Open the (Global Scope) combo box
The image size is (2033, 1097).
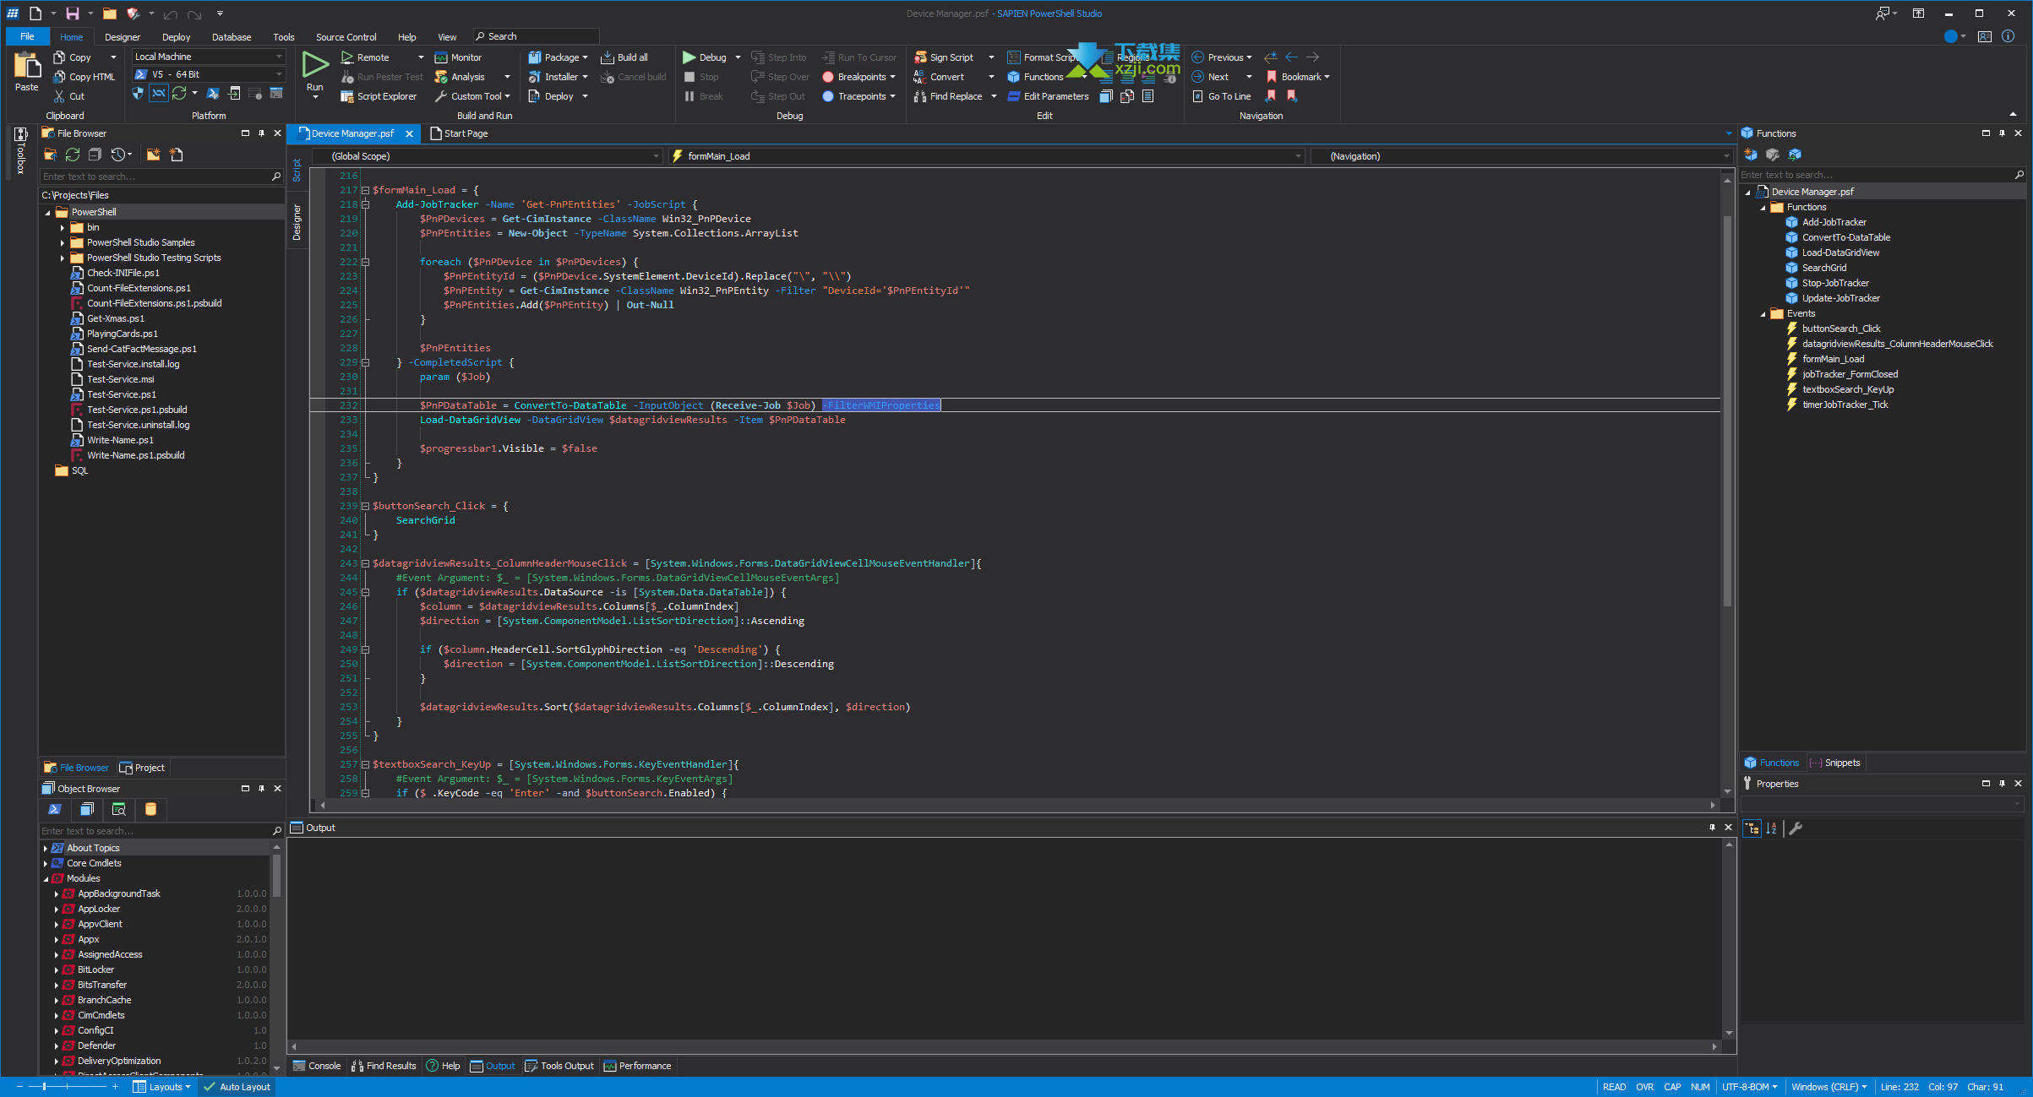[x=488, y=156]
